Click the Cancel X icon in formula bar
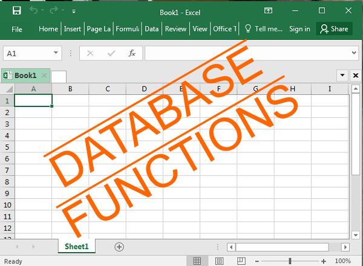The image size is (363, 266). tap(90, 53)
